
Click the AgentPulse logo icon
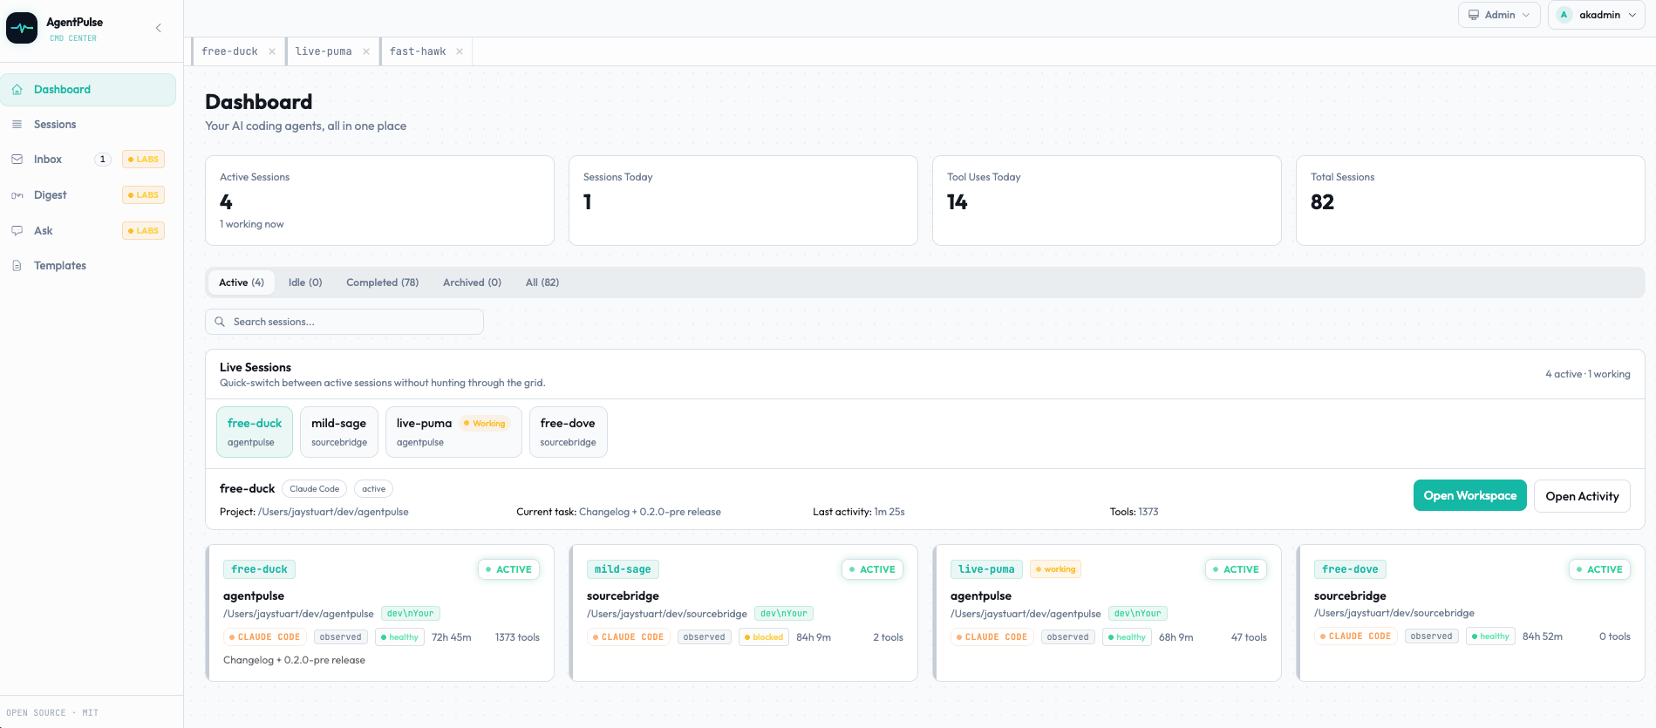22,28
